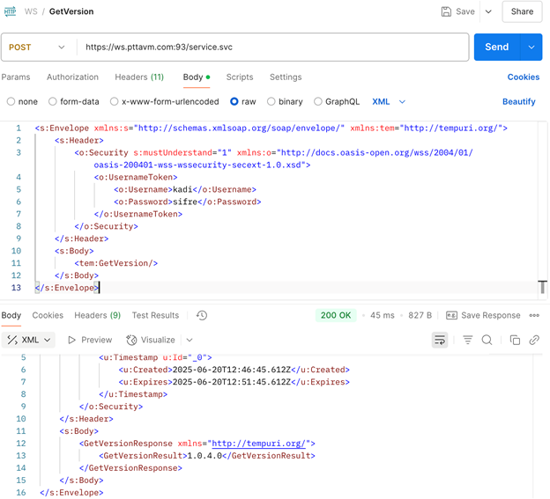Image resolution: width=550 pixels, height=499 pixels.
Task: Click the HTTP request type icon
Action: [11, 11]
